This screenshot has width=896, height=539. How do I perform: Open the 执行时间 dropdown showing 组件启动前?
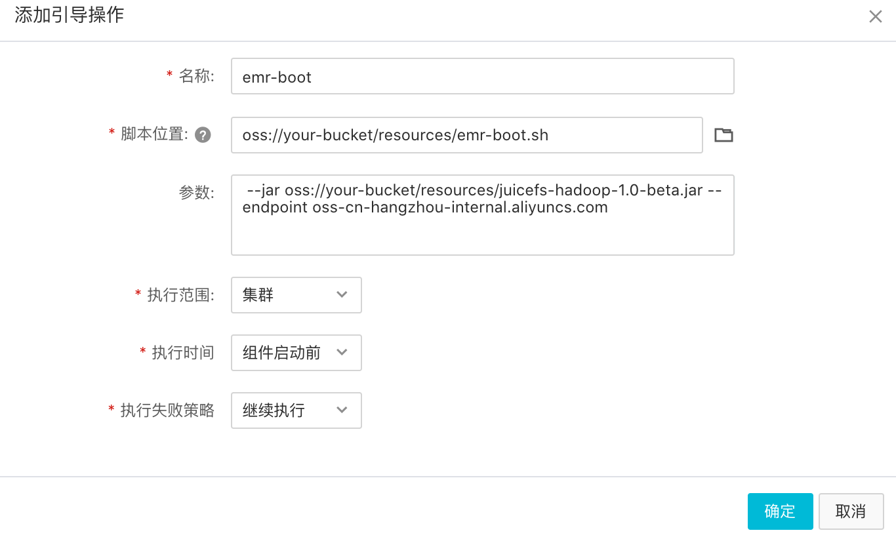click(296, 353)
